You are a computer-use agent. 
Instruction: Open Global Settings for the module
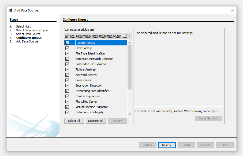208,118
